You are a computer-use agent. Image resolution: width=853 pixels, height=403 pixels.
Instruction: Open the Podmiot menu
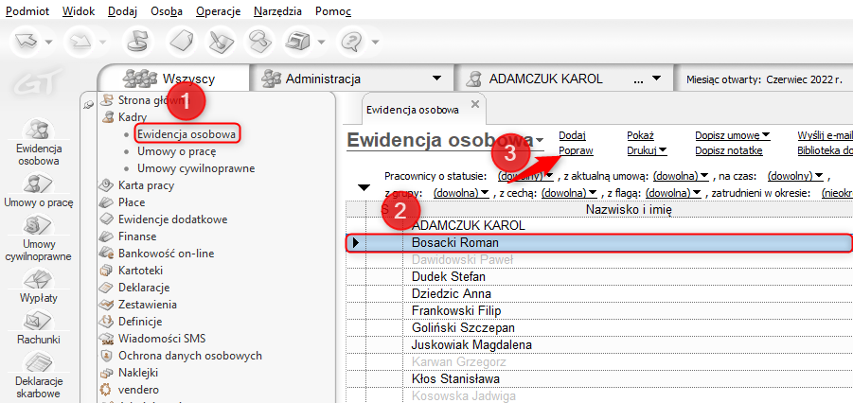tap(27, 11)
